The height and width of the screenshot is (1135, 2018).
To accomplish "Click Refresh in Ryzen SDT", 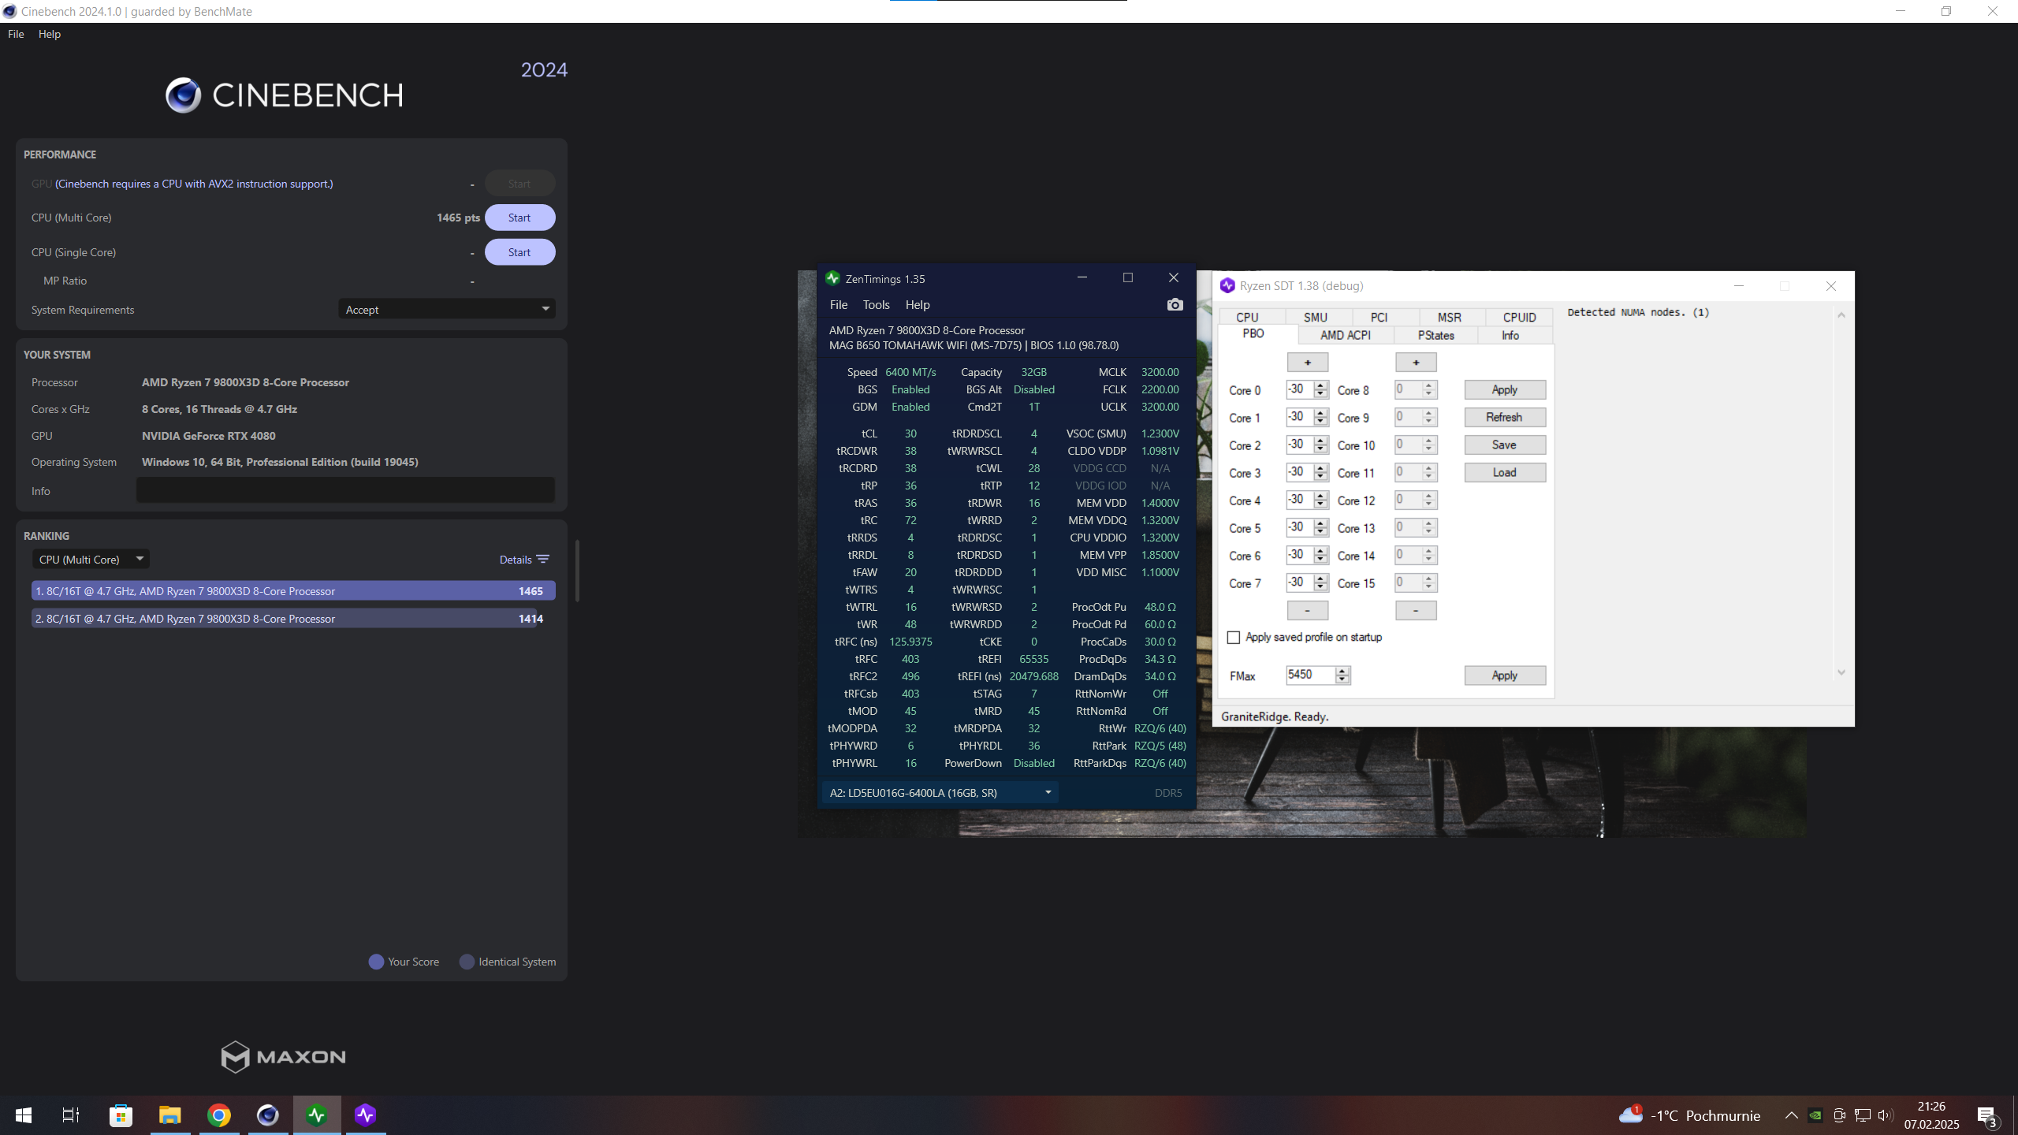I will (x=1504, y=418).
